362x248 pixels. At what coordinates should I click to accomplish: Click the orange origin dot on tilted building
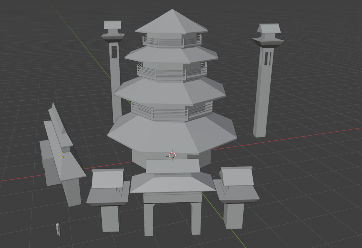coord(63,157)
